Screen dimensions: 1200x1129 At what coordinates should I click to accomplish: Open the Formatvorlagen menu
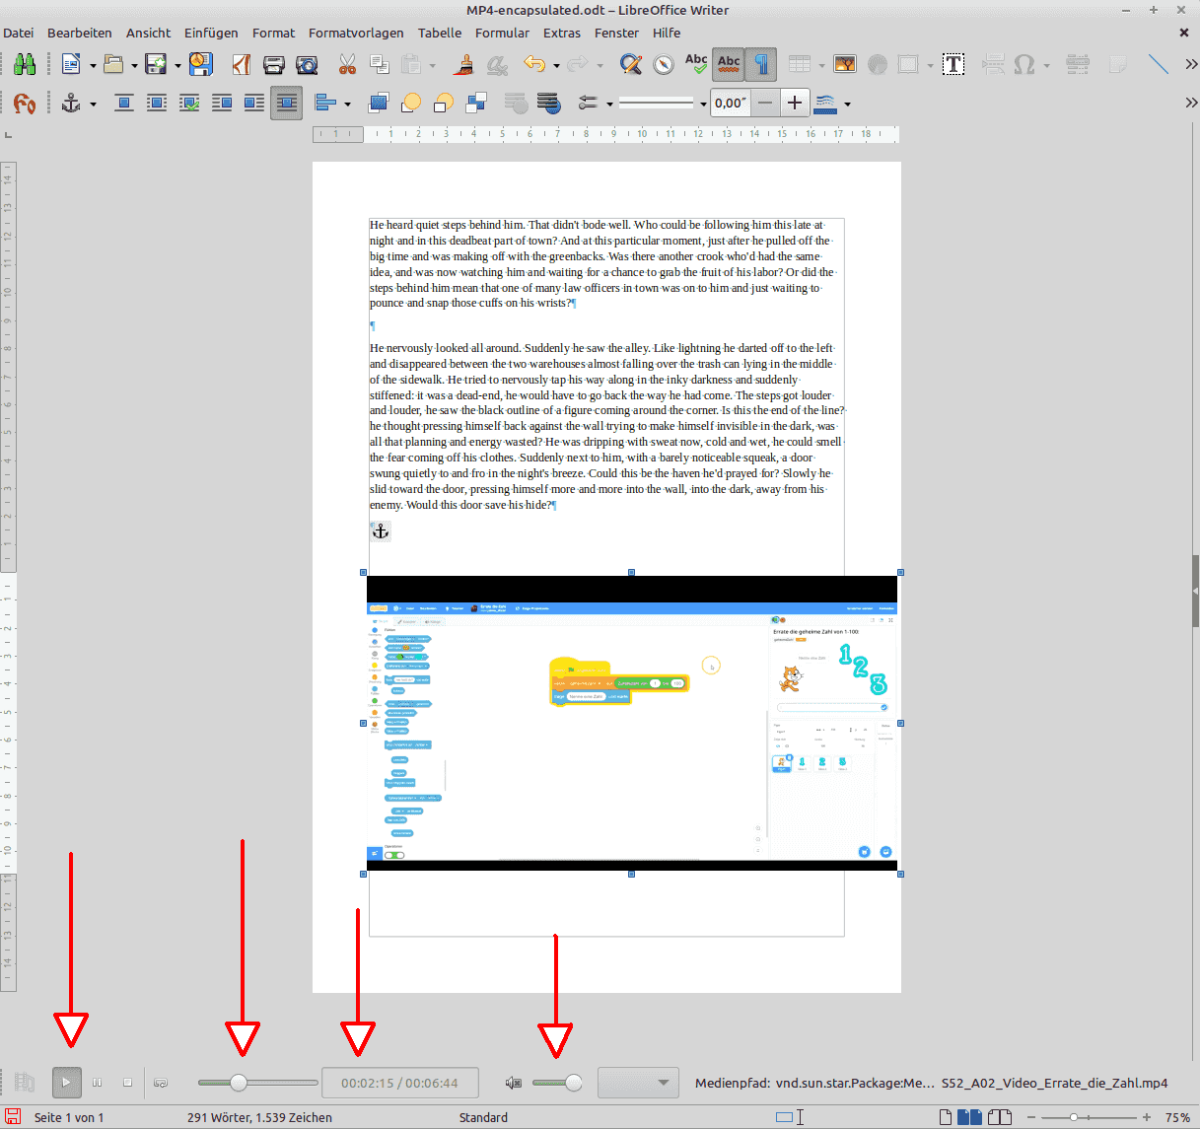coord(356,33)
